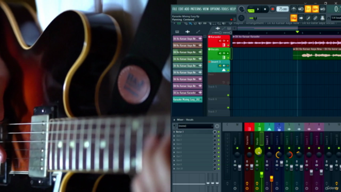
Task: Click the Karaoke track's mixer icon
Action: click(x=224, y=45)
